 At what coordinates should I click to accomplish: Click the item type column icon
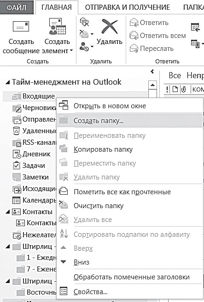coord(175,89)
